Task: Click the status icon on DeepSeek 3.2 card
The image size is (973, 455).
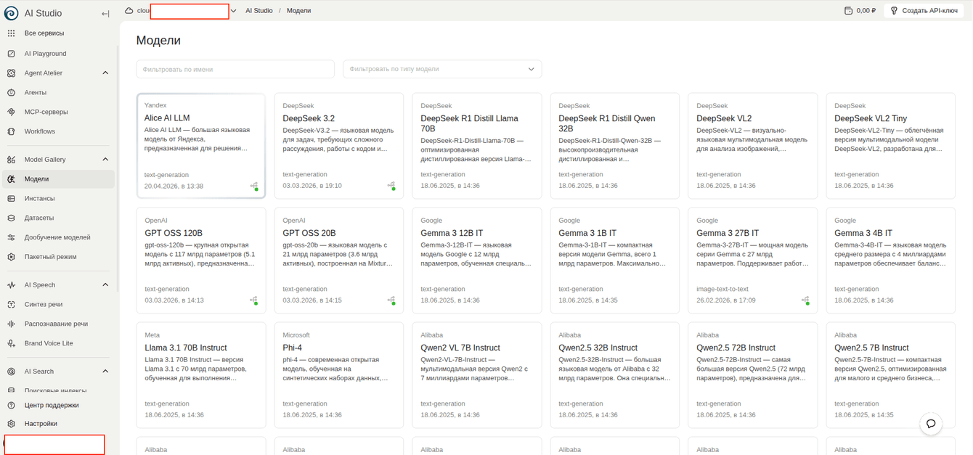Action: point(391,186)
